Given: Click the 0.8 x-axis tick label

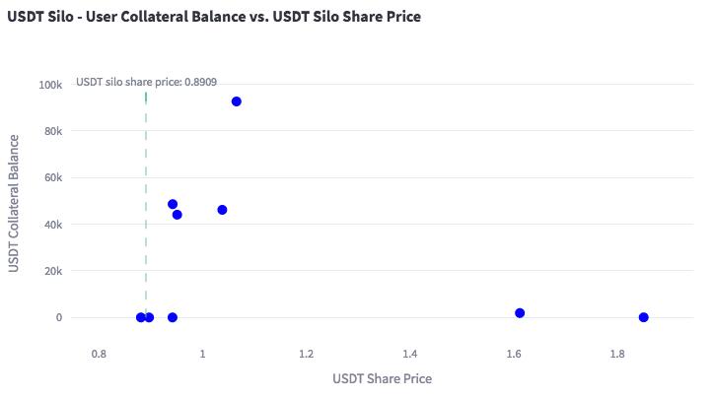Looking at the screenshot, I should tap(99, 353).
